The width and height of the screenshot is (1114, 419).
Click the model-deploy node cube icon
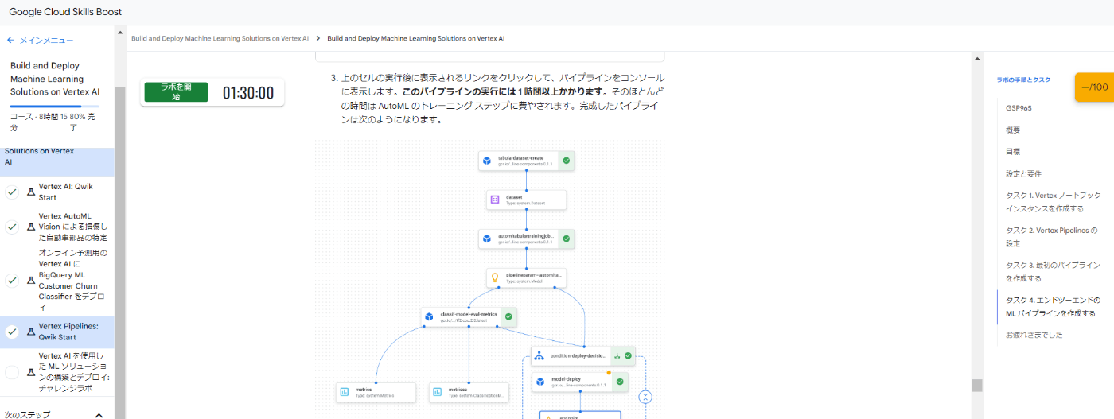coord(539,382)
